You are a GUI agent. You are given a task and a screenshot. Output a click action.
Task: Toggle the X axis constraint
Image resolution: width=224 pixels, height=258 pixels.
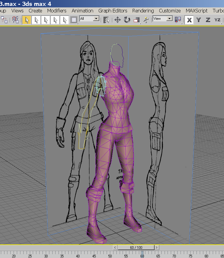point(189,20)
